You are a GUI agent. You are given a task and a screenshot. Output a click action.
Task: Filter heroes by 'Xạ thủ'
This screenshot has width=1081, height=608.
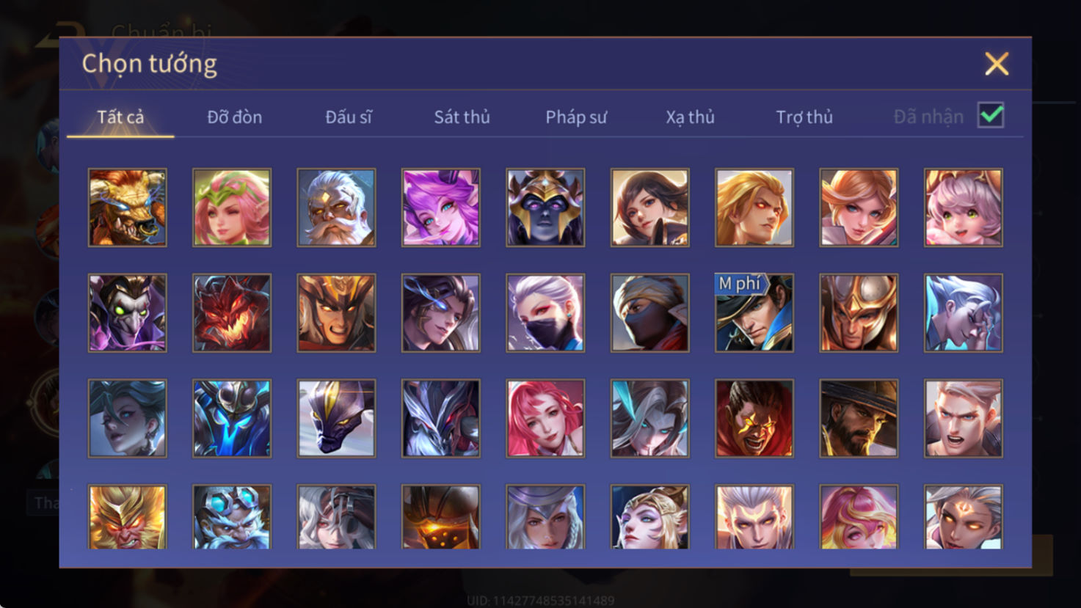pyautogui.click(x=690, y=117)
